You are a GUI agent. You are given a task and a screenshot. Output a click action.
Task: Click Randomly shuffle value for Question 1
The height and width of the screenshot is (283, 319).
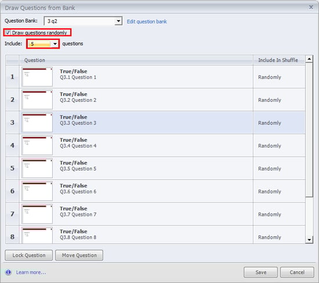[270, 78]
